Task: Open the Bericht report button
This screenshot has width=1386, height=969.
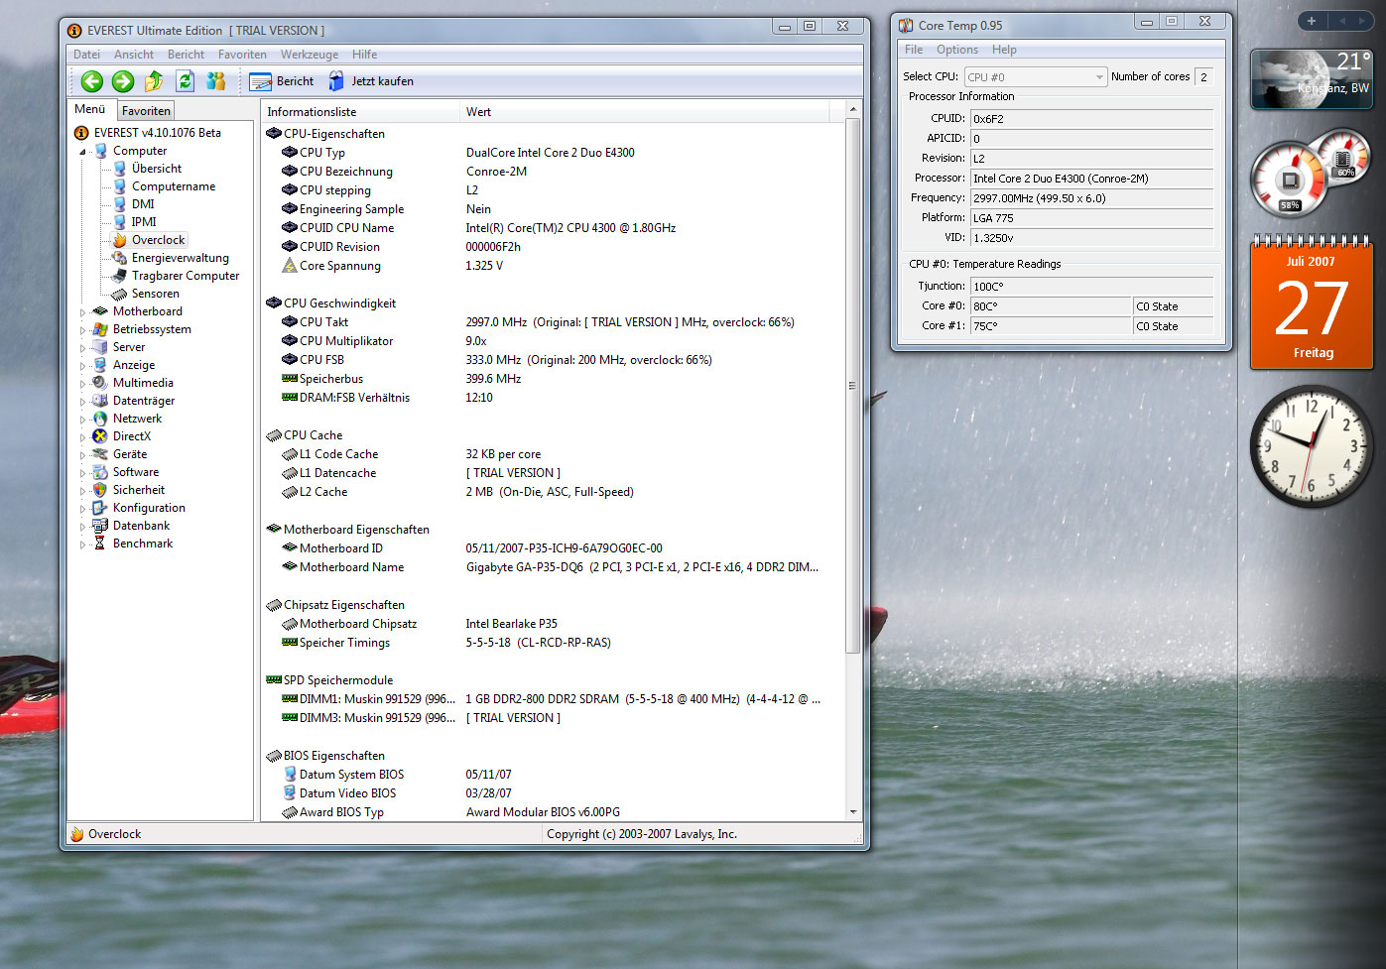Action: click(x=282, y=81)
